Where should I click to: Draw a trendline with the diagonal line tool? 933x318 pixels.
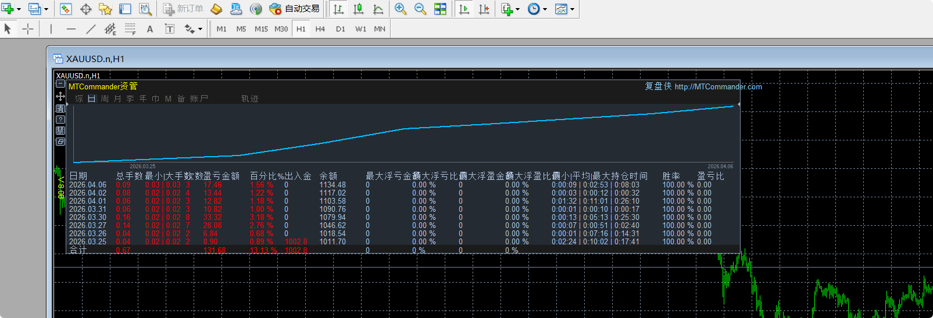pyautogui.click(x=91, y=29)
